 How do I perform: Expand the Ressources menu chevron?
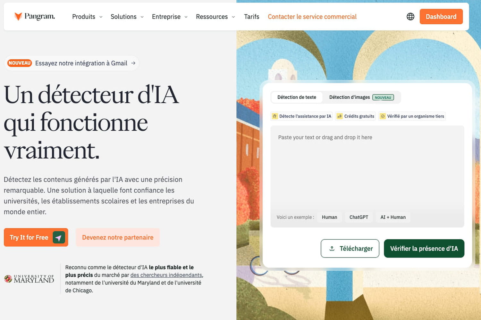coord(233,17)
